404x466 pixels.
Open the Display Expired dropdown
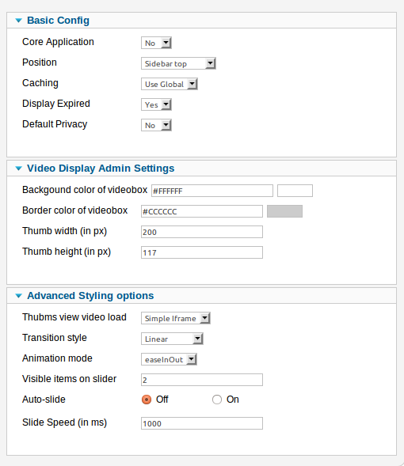click(156, 104)
